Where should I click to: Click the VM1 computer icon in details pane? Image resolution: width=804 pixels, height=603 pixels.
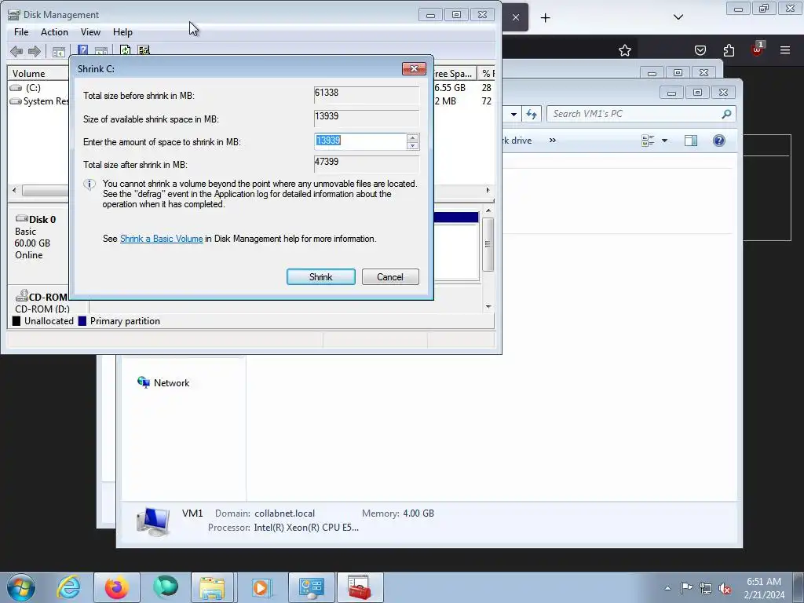point(153,521)
